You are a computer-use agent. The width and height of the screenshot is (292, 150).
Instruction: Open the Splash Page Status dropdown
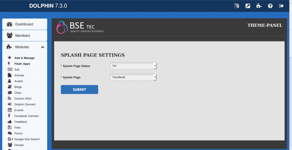pos(133,66)
